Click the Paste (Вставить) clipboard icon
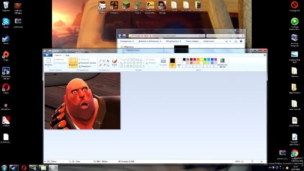 (x=48, y=61)
